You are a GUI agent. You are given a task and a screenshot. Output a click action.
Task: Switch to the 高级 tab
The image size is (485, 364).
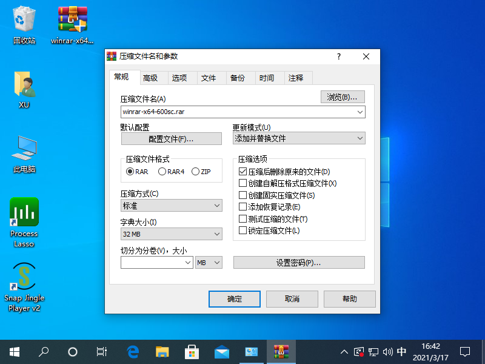point(151,77)
